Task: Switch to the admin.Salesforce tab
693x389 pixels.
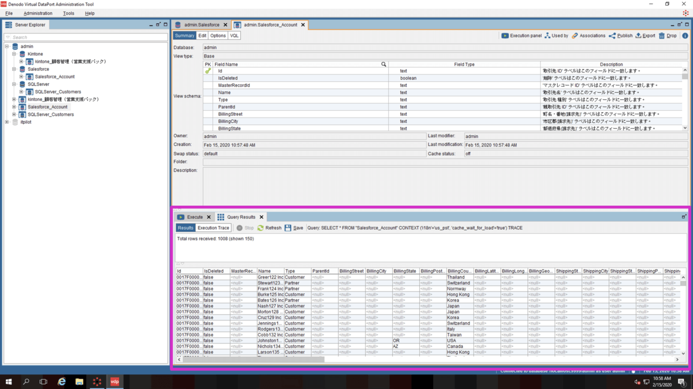Action: point(202,25)
